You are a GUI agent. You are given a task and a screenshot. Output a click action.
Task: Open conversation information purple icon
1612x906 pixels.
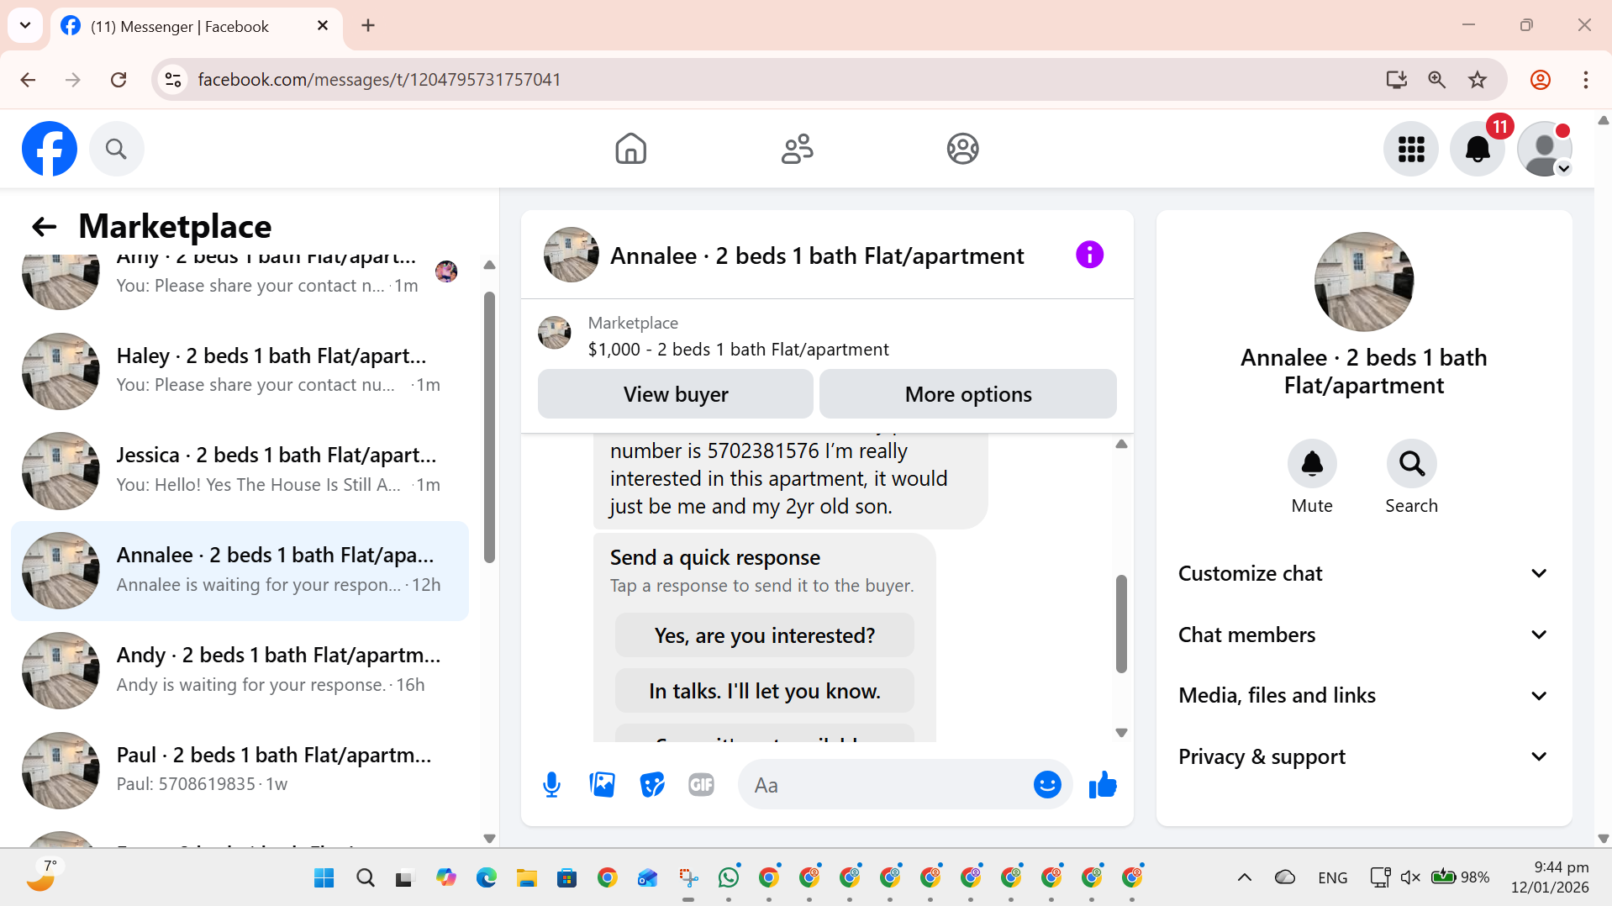(1089, 255)
